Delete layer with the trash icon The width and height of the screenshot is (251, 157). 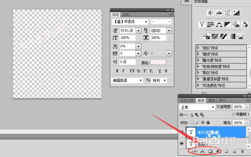click(242, 151)
